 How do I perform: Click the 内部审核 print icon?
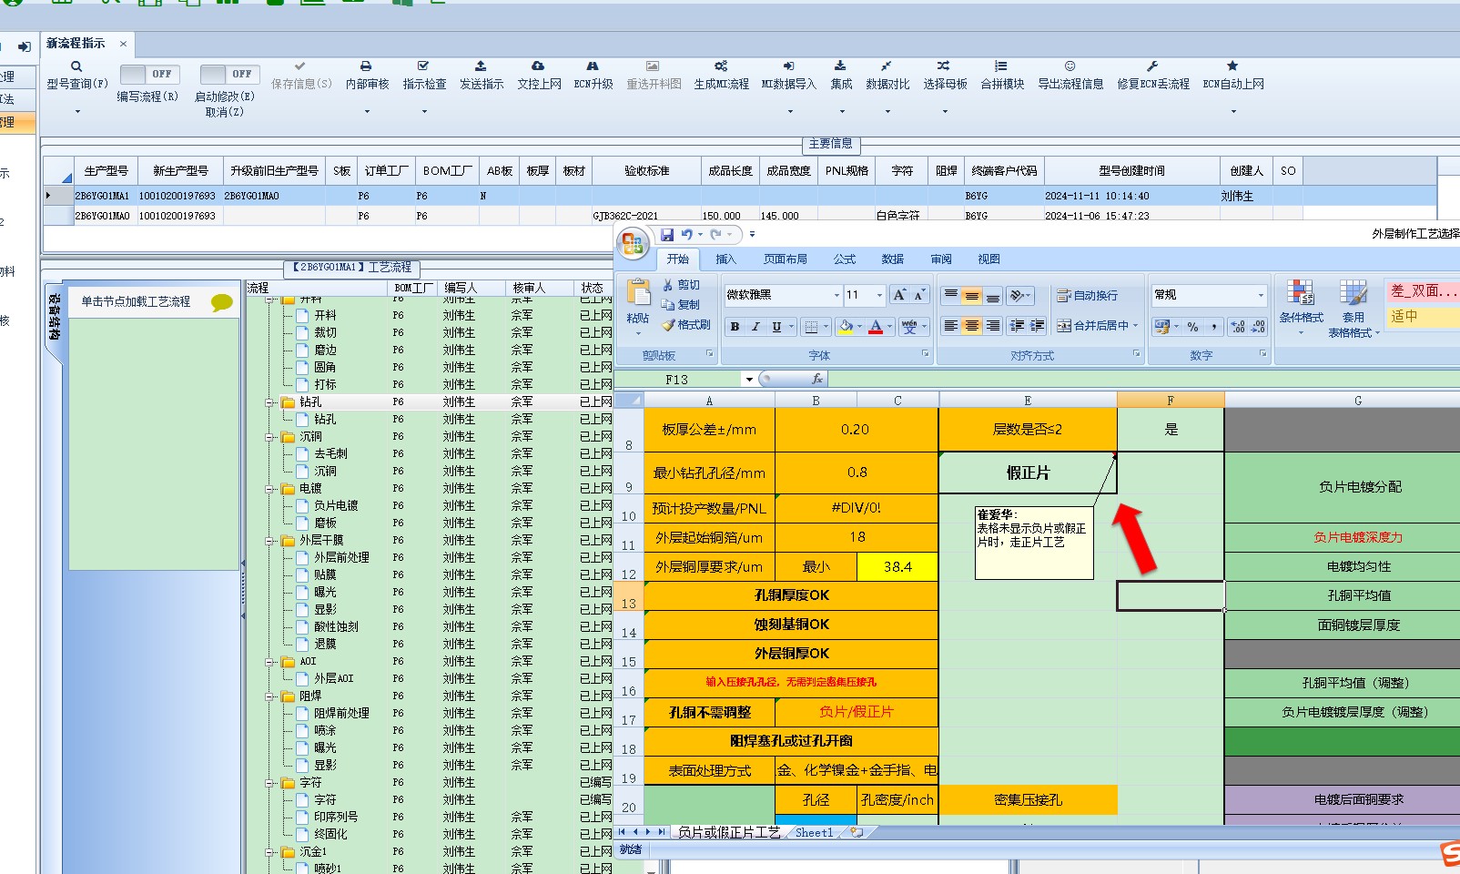pyautogui.click(x=366, y=66)
